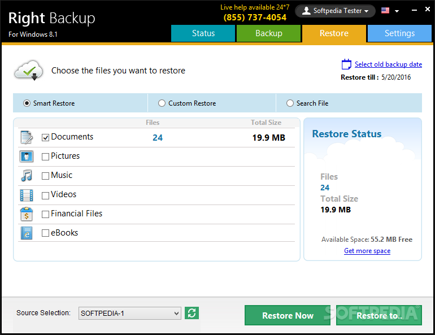Click the Financial Files icon

tap(27, 214)
